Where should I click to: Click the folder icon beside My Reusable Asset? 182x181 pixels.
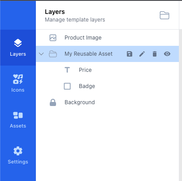53,54
